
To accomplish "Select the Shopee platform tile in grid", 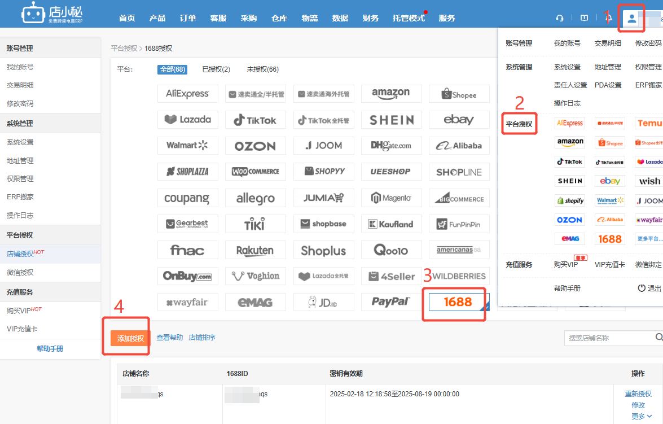I will tap(459, 94).
